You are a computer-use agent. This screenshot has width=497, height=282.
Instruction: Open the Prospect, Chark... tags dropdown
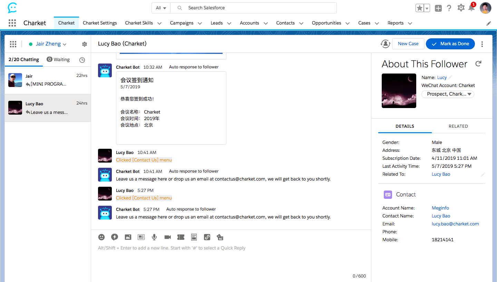448,94
